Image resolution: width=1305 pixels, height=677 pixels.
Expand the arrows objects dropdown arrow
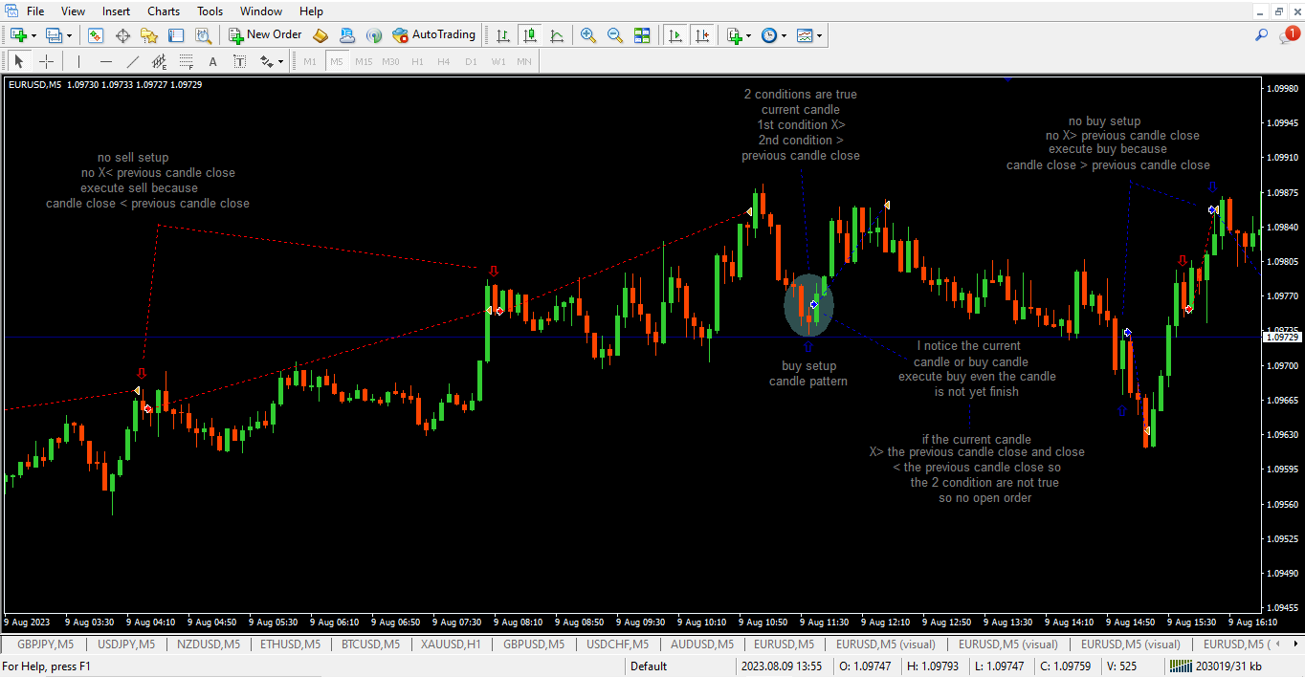(x=281, y=62)
